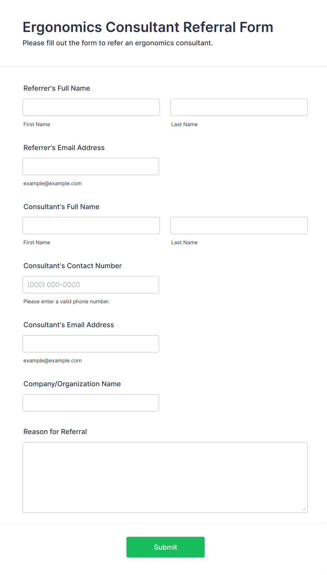327x575 pixels.
Task: Click into the Consultant's First Name field
Action: [91, 225]
